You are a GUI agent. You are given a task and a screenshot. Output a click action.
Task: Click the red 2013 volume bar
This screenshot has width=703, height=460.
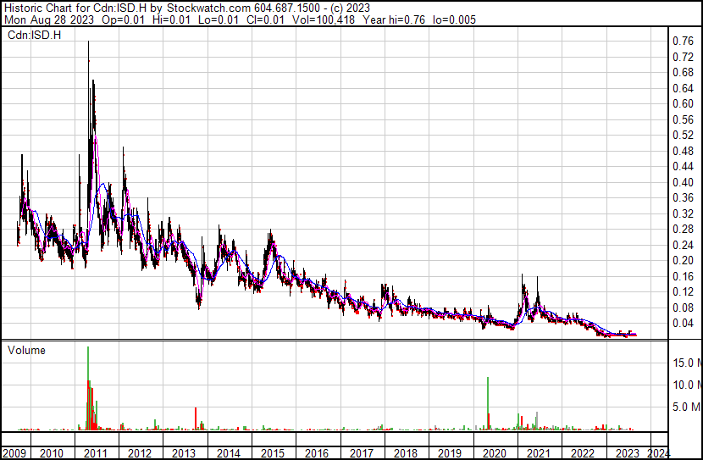pyautogui.click(x=196, y=418)
